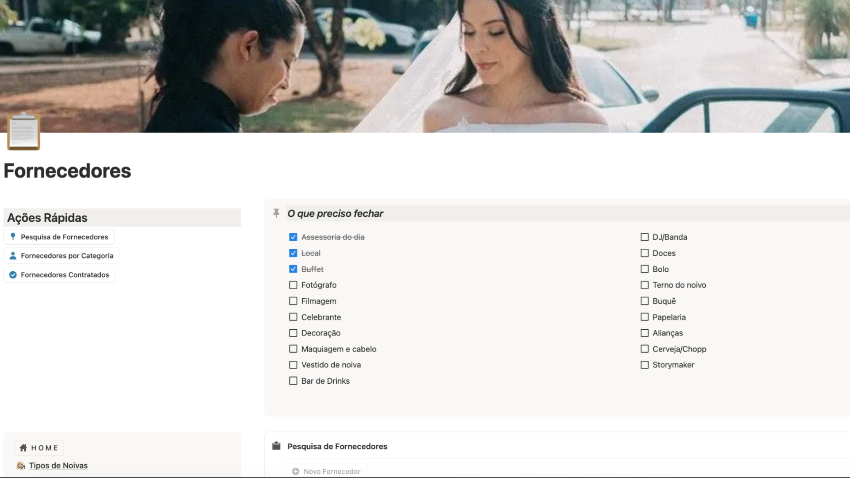Click the Fornecedores page title

(67, 171)
